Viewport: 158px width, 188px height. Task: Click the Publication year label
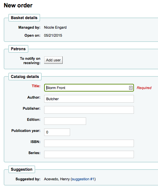(26, 131)
